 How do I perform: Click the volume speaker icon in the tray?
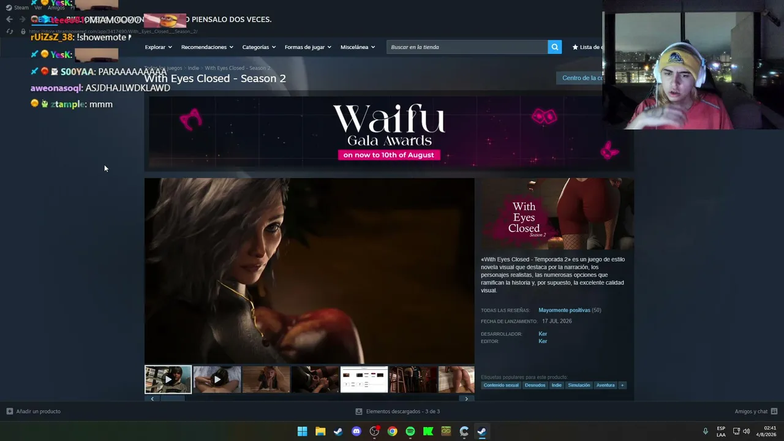click(746, 431)
